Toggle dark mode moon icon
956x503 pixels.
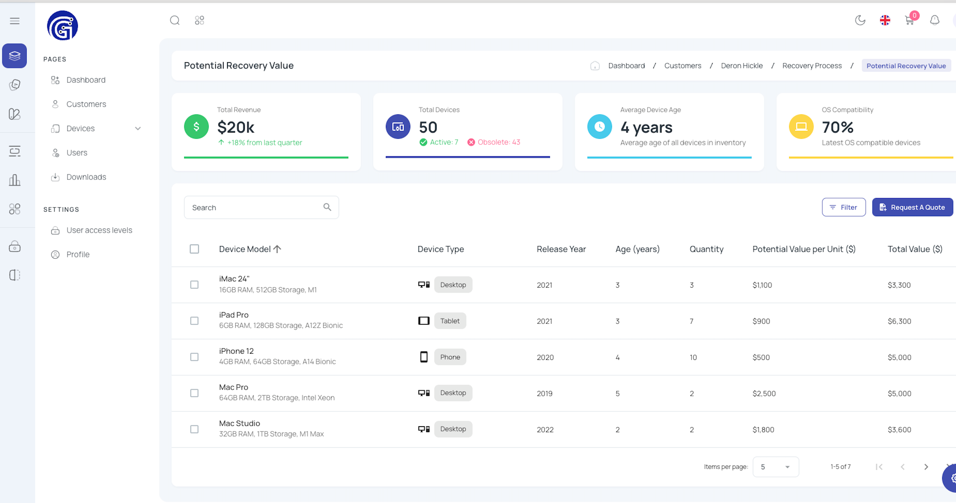(x=860, y=20)
